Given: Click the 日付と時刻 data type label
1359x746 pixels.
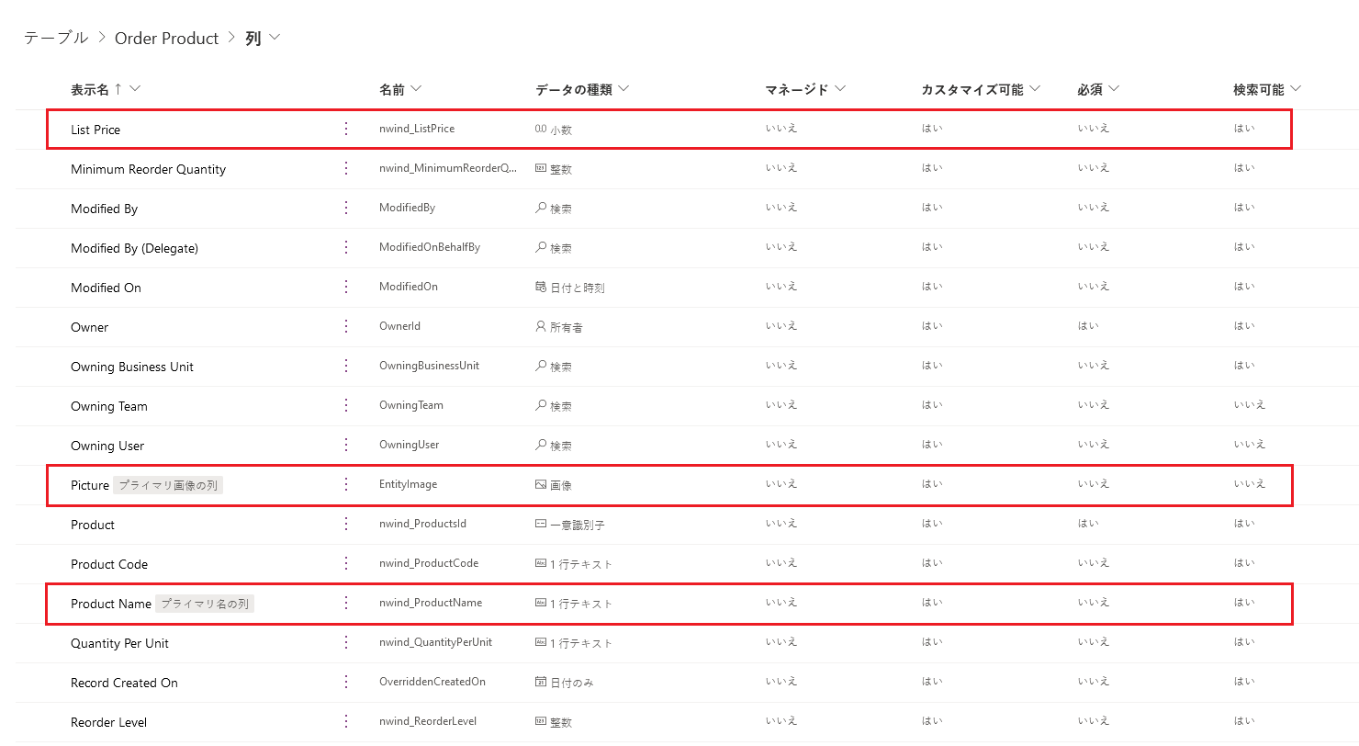Looking at the screenshot, I should pyautogui.click(x=577, y=288).
